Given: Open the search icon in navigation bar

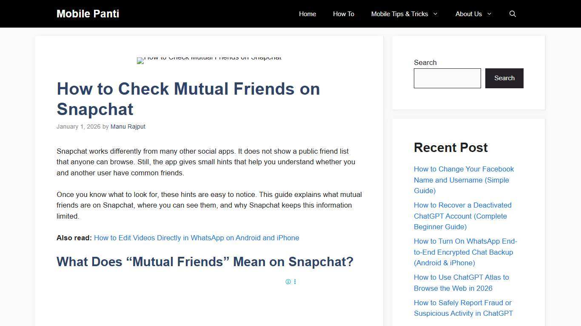Looking at the screenshot, I should [x=513, y=14].
